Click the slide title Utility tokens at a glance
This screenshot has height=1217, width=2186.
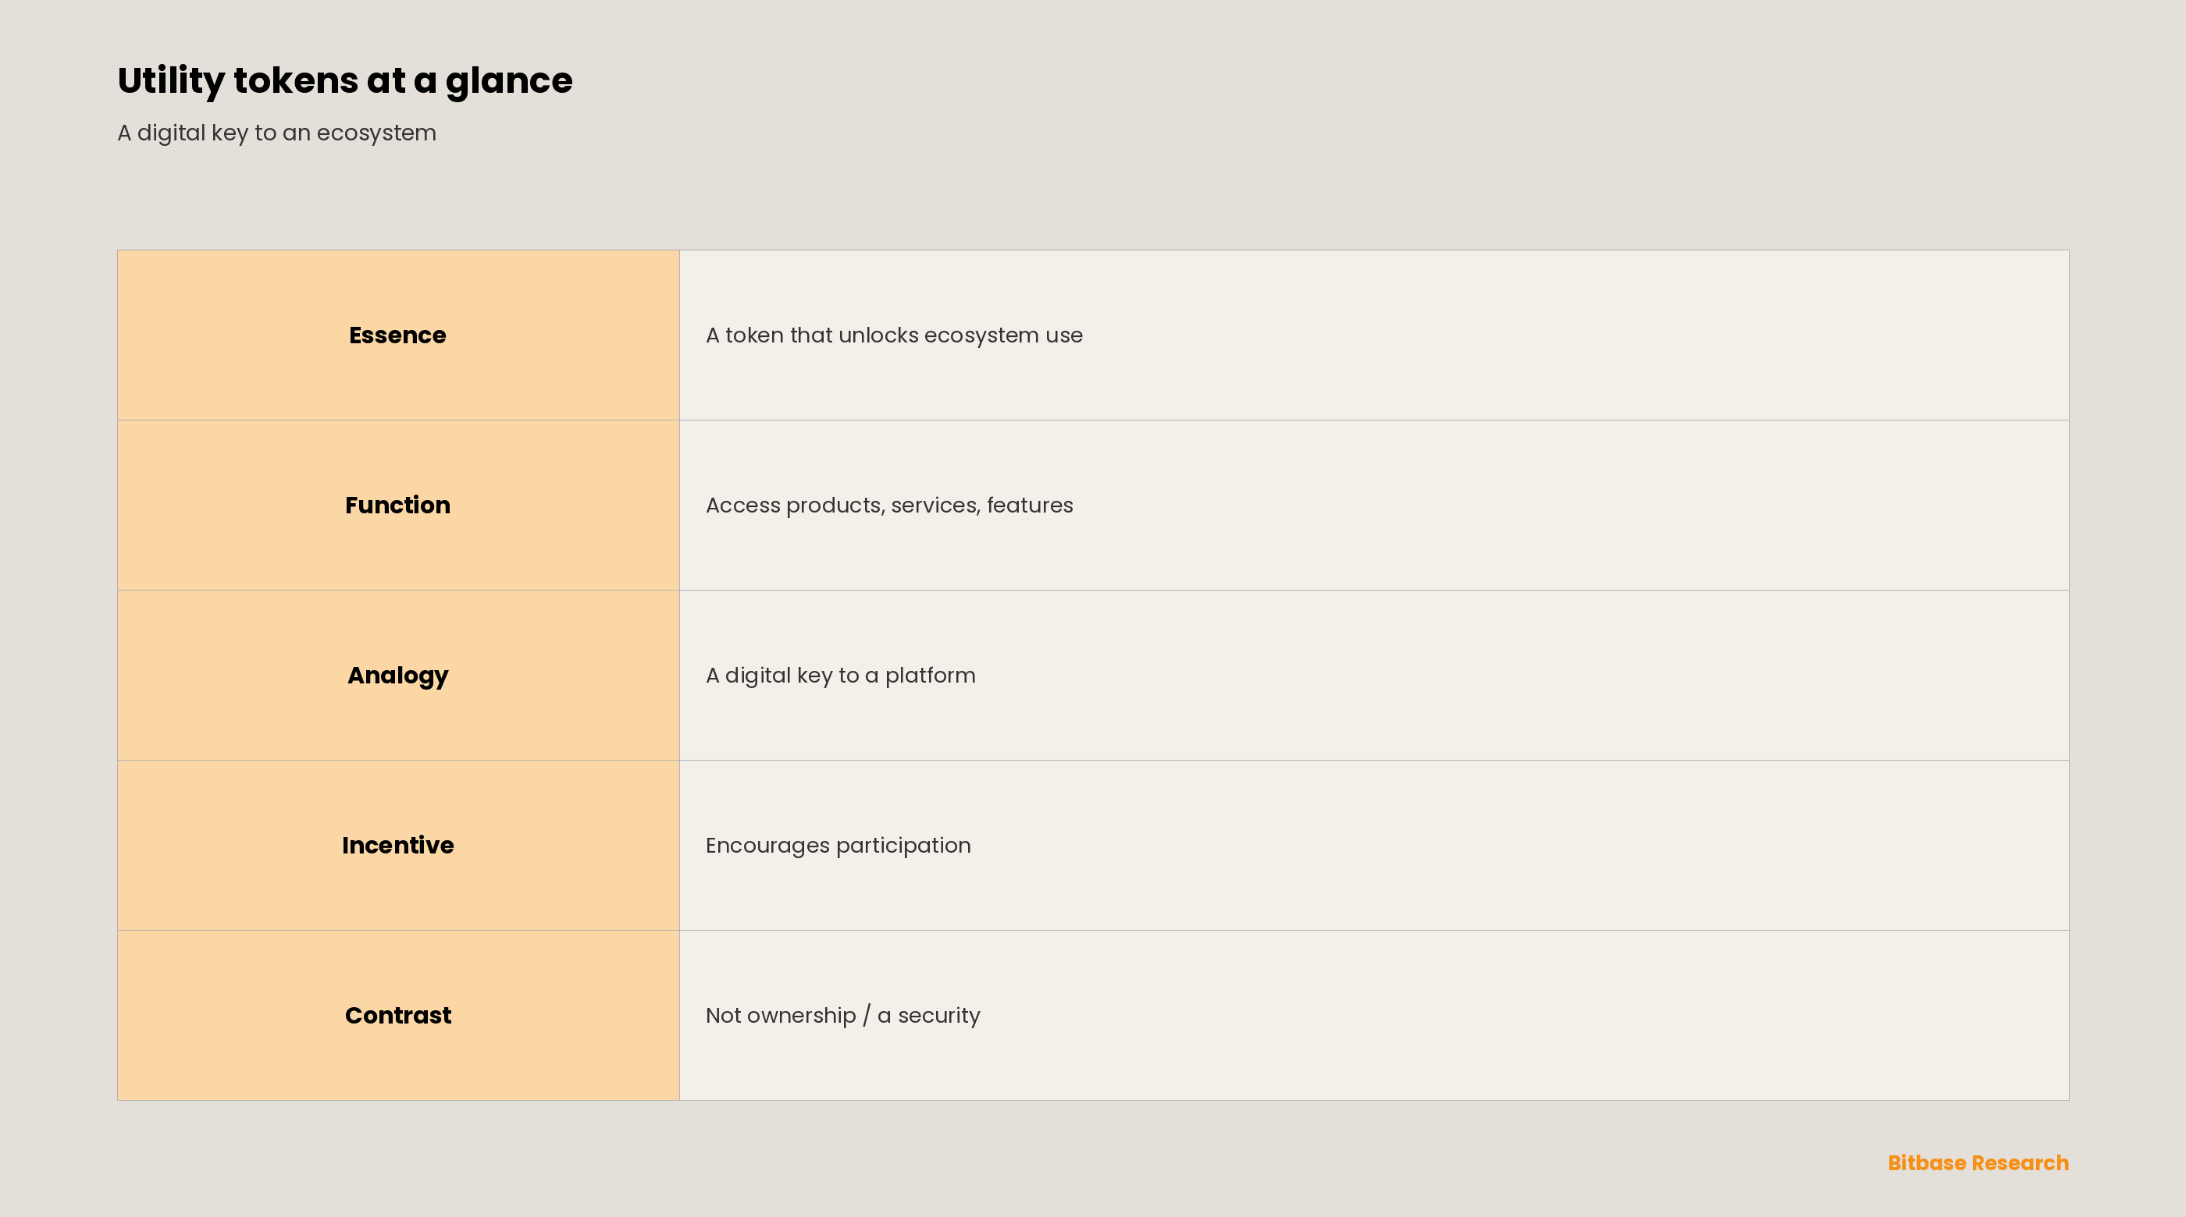pyautogui.click(x=344, y=81)
